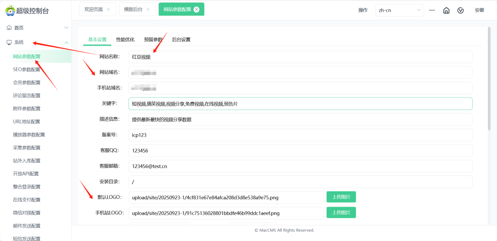Image resolution: width=497 pixels, height=241 pixels.
Task: Open the three-dots more menu
Action: (431, 10)
